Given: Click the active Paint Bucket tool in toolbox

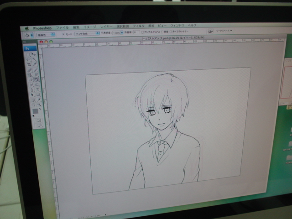Looking at the screenshot, I should coord(36,80).
